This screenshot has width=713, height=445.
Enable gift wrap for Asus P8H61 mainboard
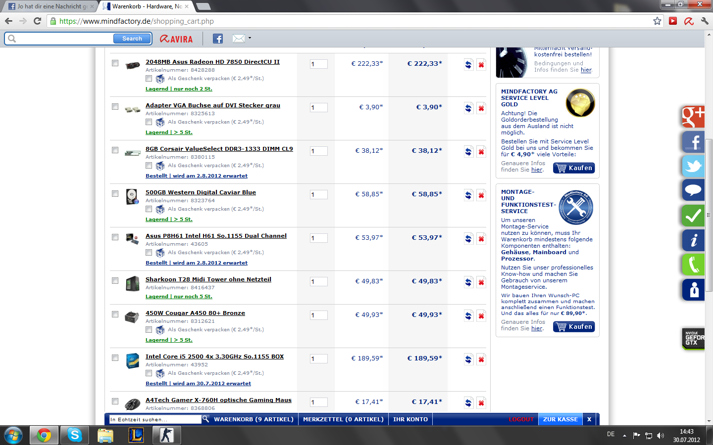coord(149,253)
